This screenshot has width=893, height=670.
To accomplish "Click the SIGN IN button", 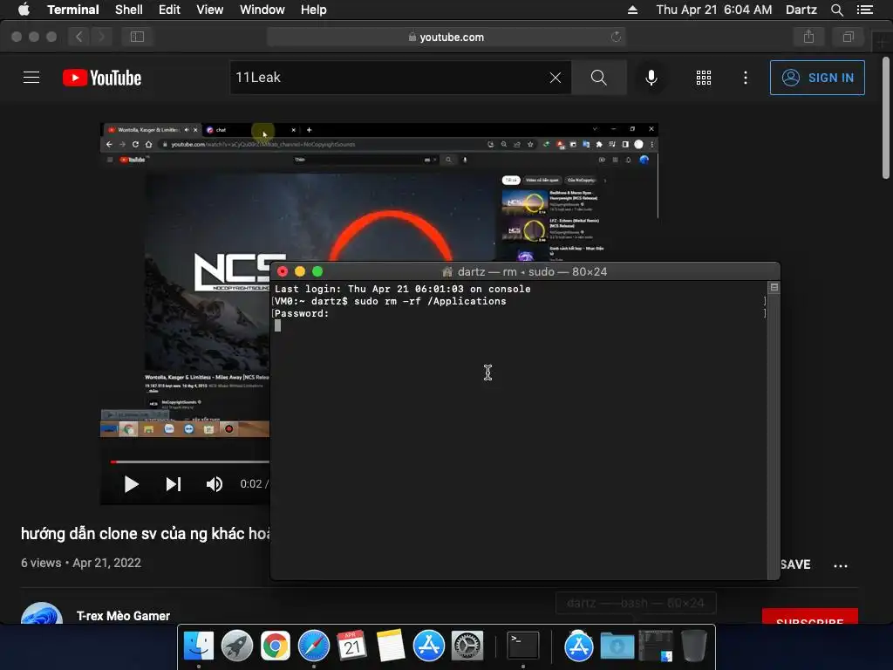I will [817, 78].
